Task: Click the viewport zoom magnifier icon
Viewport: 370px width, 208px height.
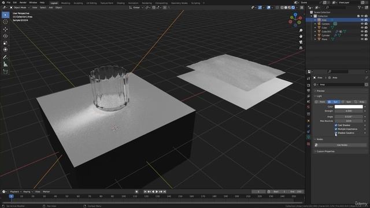Action: 301,31
